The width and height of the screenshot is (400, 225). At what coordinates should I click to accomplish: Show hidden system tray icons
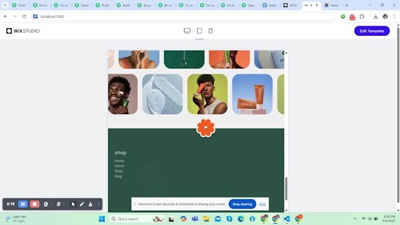355,219
